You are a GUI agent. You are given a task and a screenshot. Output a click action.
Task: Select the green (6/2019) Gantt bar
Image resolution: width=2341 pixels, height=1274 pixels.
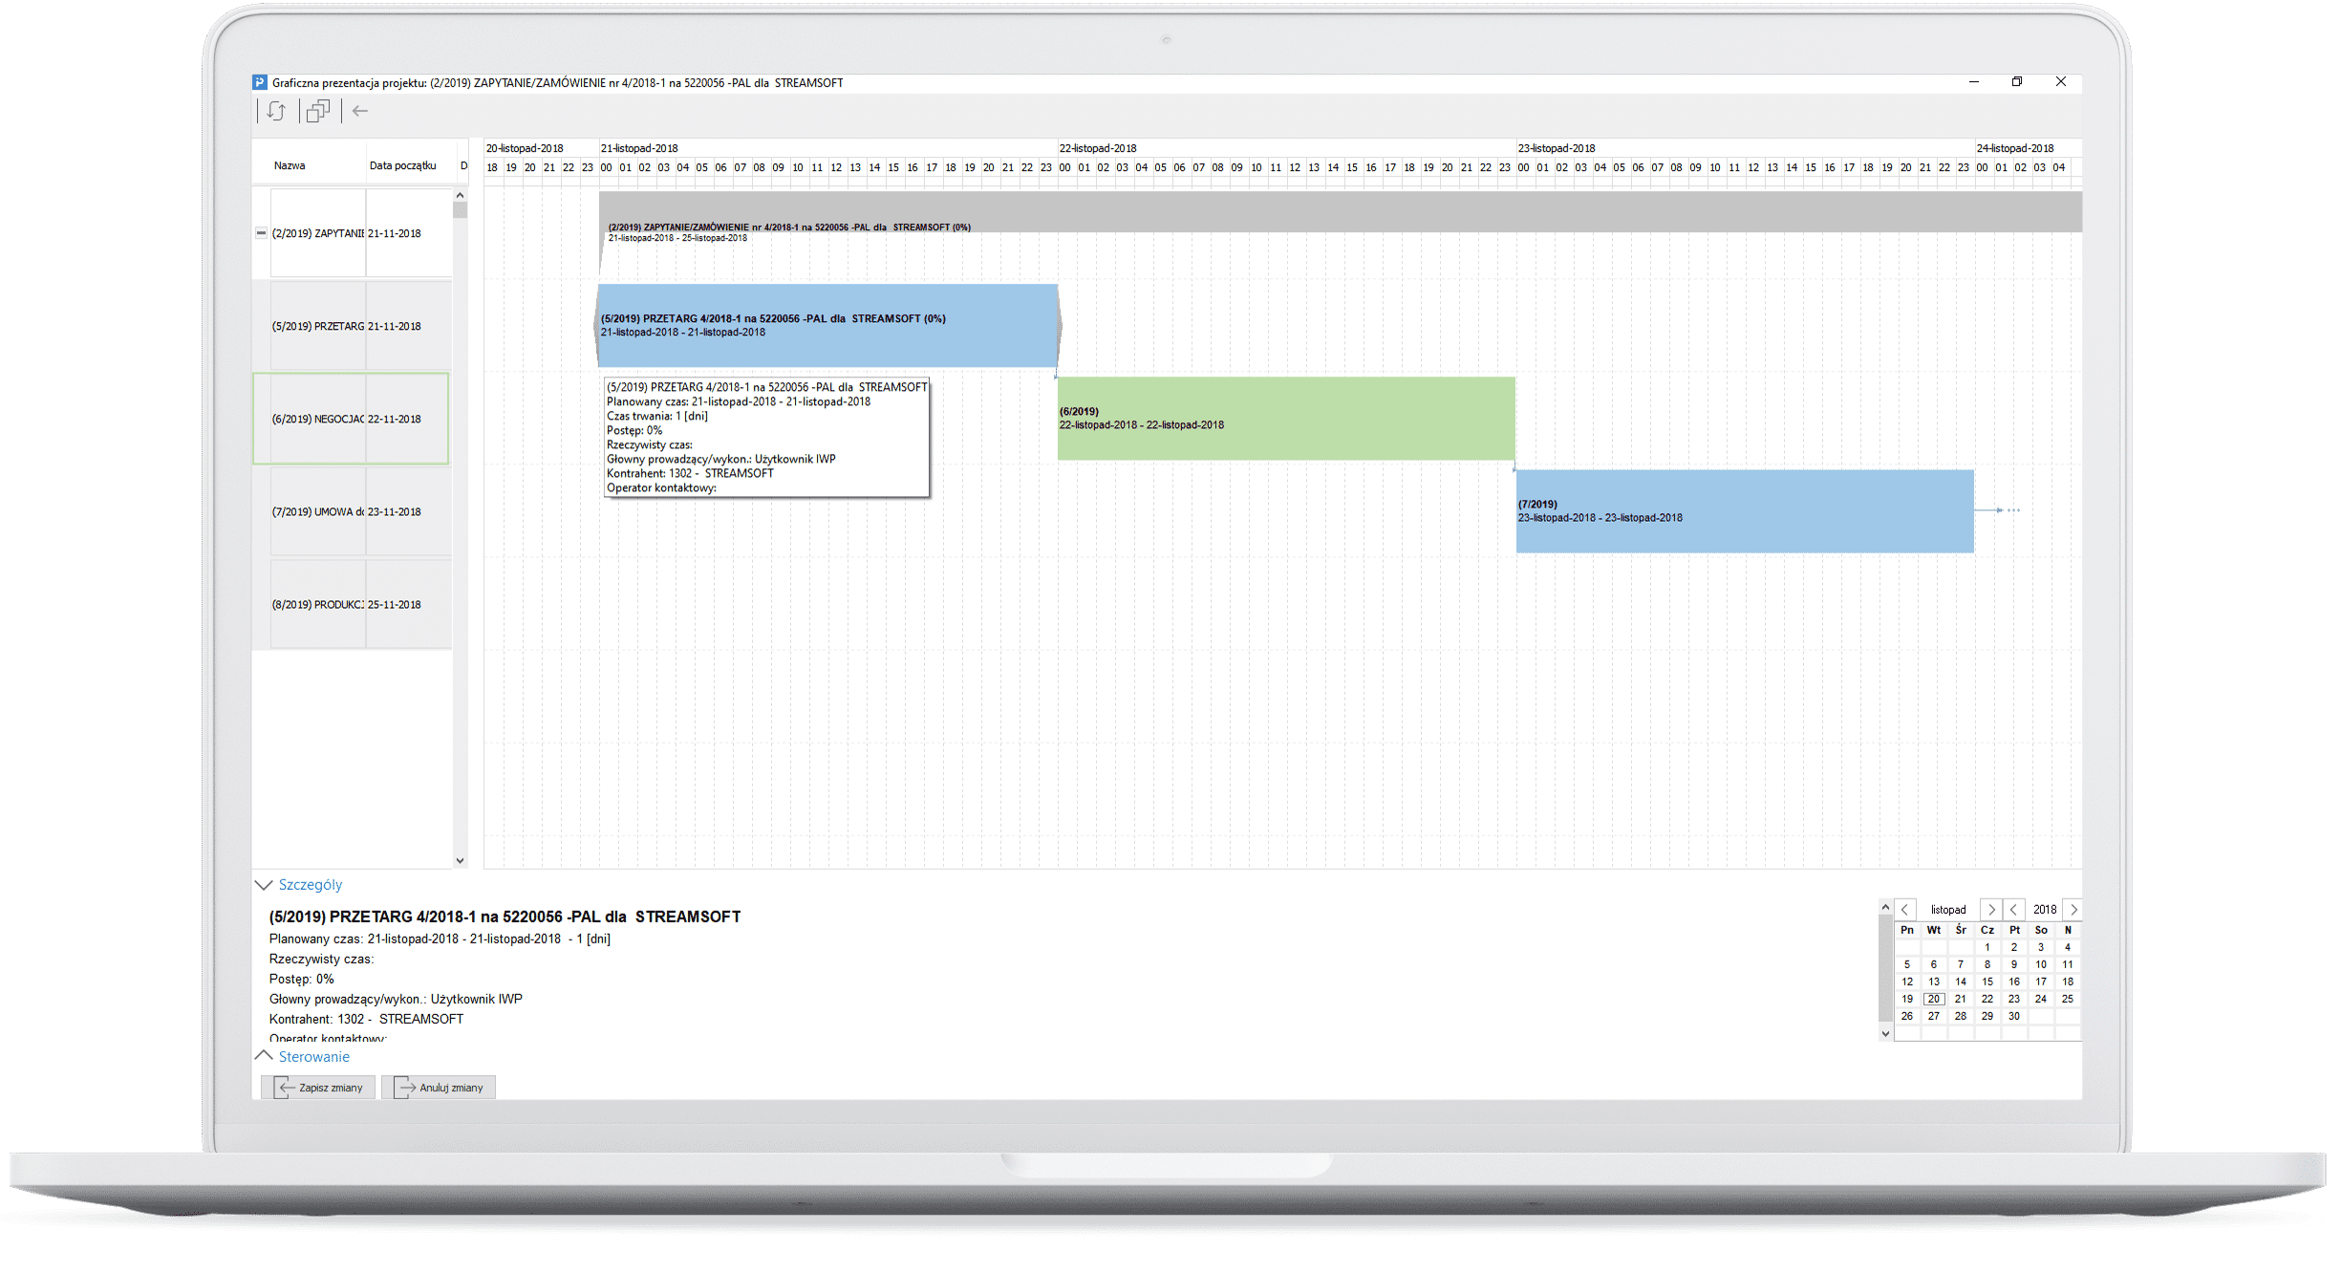pos(1286,419)
